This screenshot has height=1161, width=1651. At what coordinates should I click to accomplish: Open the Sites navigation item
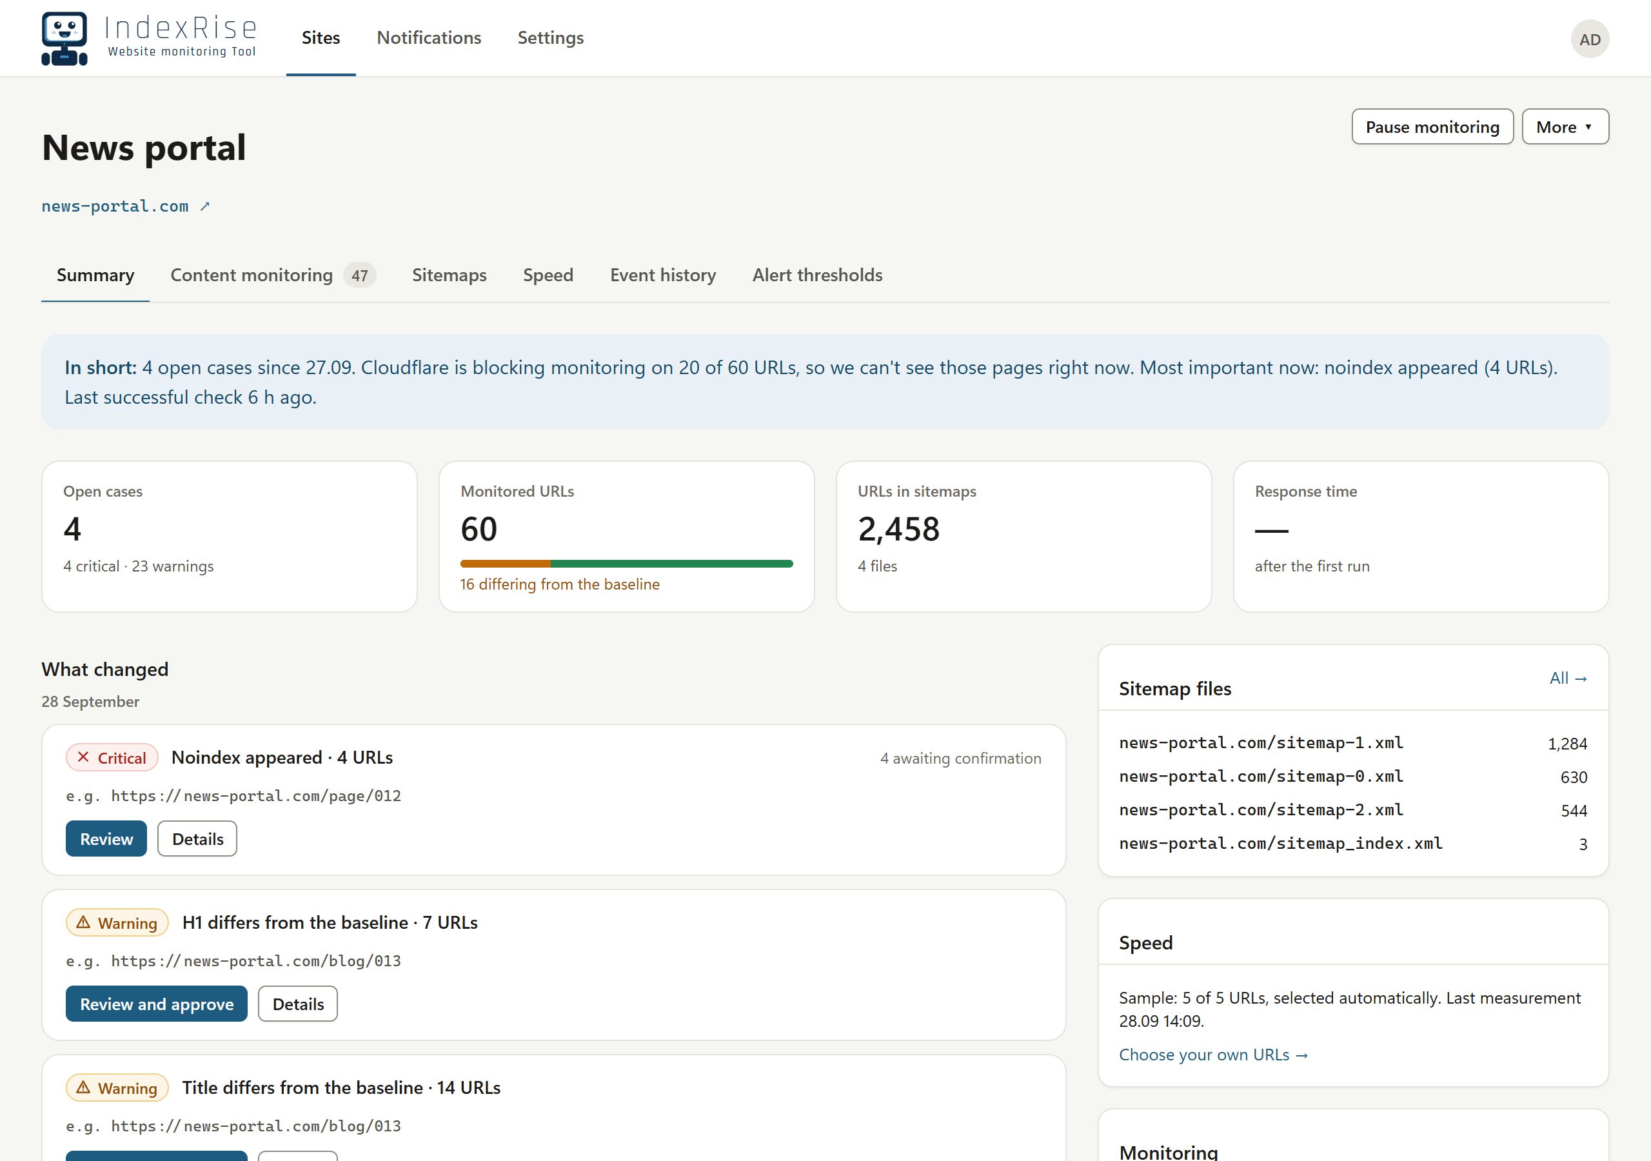[321, 37]
